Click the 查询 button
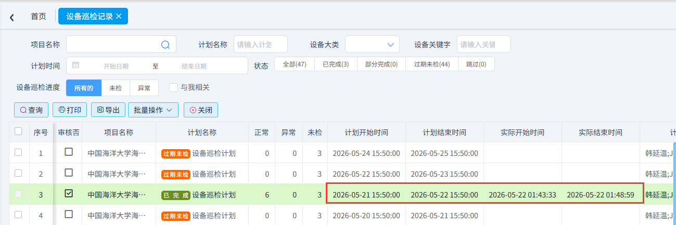 31,110
